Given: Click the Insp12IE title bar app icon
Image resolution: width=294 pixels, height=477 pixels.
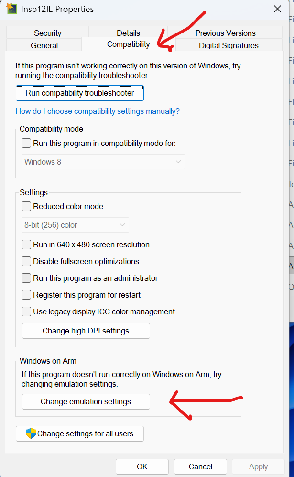Looking at the screenshot, I should pos(11,9).
